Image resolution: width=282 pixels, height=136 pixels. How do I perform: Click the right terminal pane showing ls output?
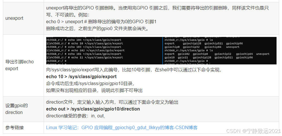(220, 51)
